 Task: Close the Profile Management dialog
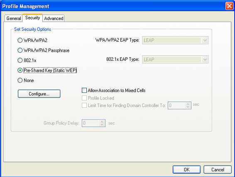tap(229, 6)
